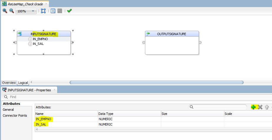Click the Scale column header
Screen dimensions: 272x140
(248, 114)
